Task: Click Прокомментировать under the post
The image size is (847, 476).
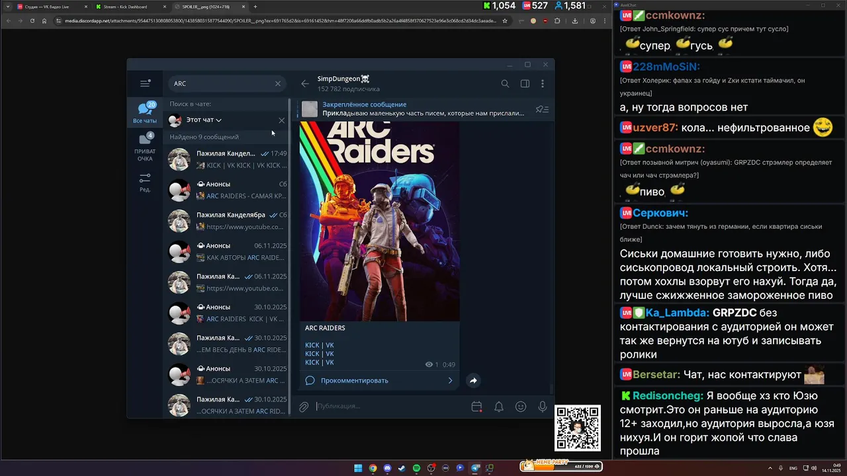Action: (355, 380)
